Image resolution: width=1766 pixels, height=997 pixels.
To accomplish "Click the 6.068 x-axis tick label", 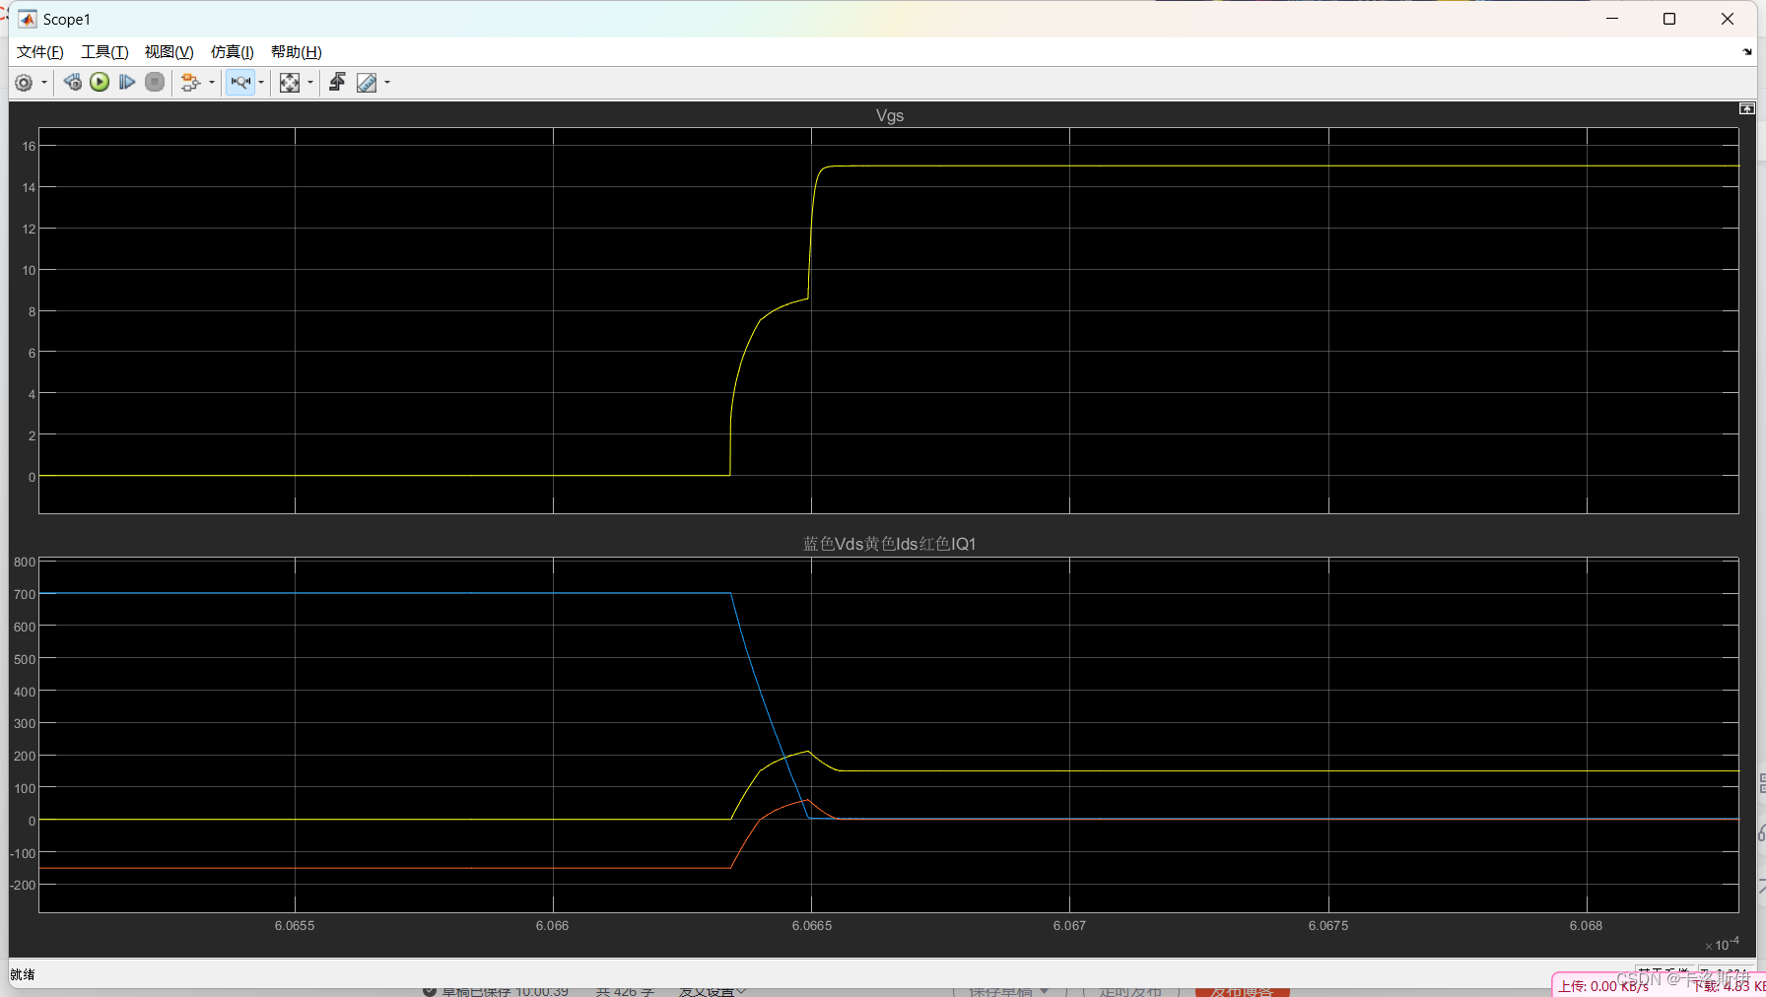I will coord(1586,926).
